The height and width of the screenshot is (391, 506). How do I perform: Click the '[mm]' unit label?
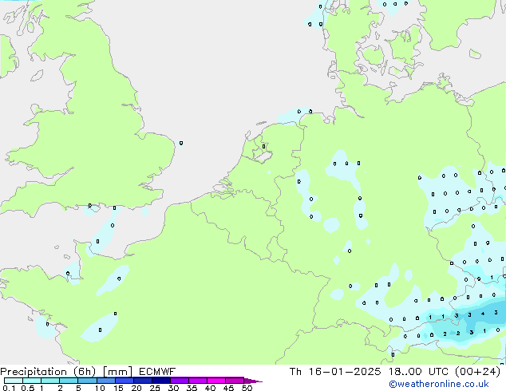[117, 372]
